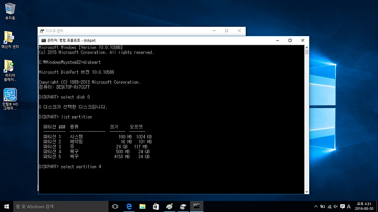Click the 'select partition 4' command text
The image size is (378, 212).
(x=81, y=167)
